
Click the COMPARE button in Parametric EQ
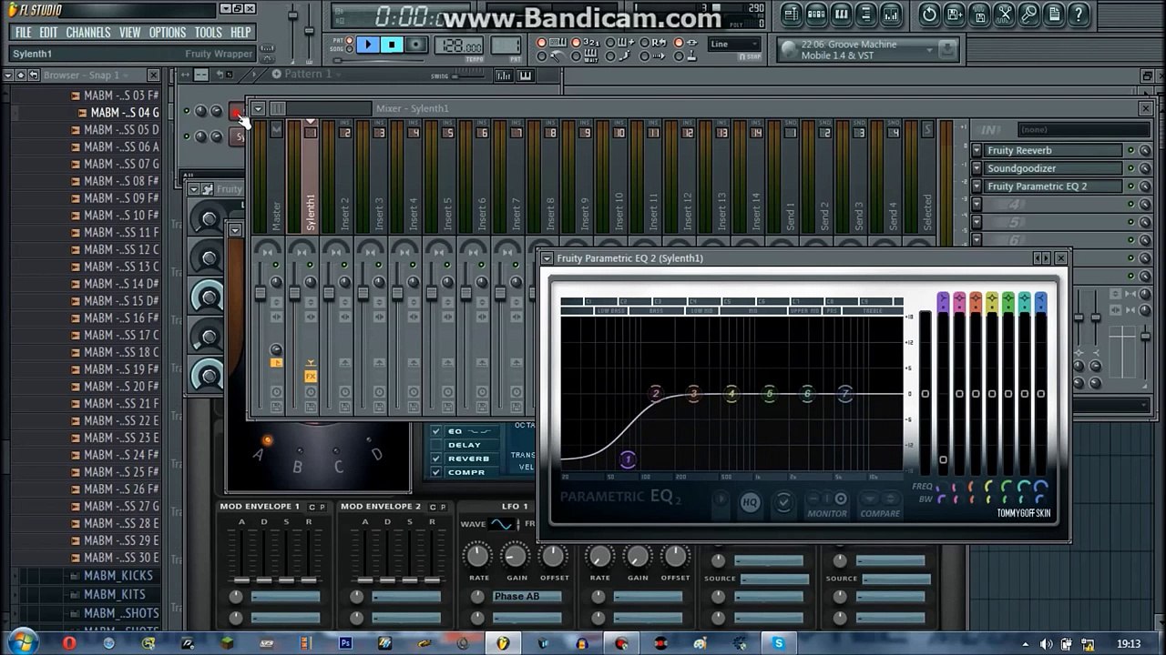coord(880,513)
